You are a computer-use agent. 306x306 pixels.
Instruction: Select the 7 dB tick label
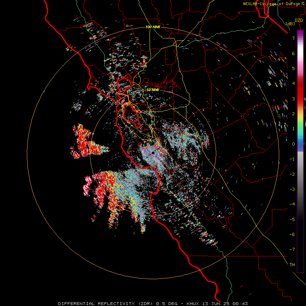[293, 38]
